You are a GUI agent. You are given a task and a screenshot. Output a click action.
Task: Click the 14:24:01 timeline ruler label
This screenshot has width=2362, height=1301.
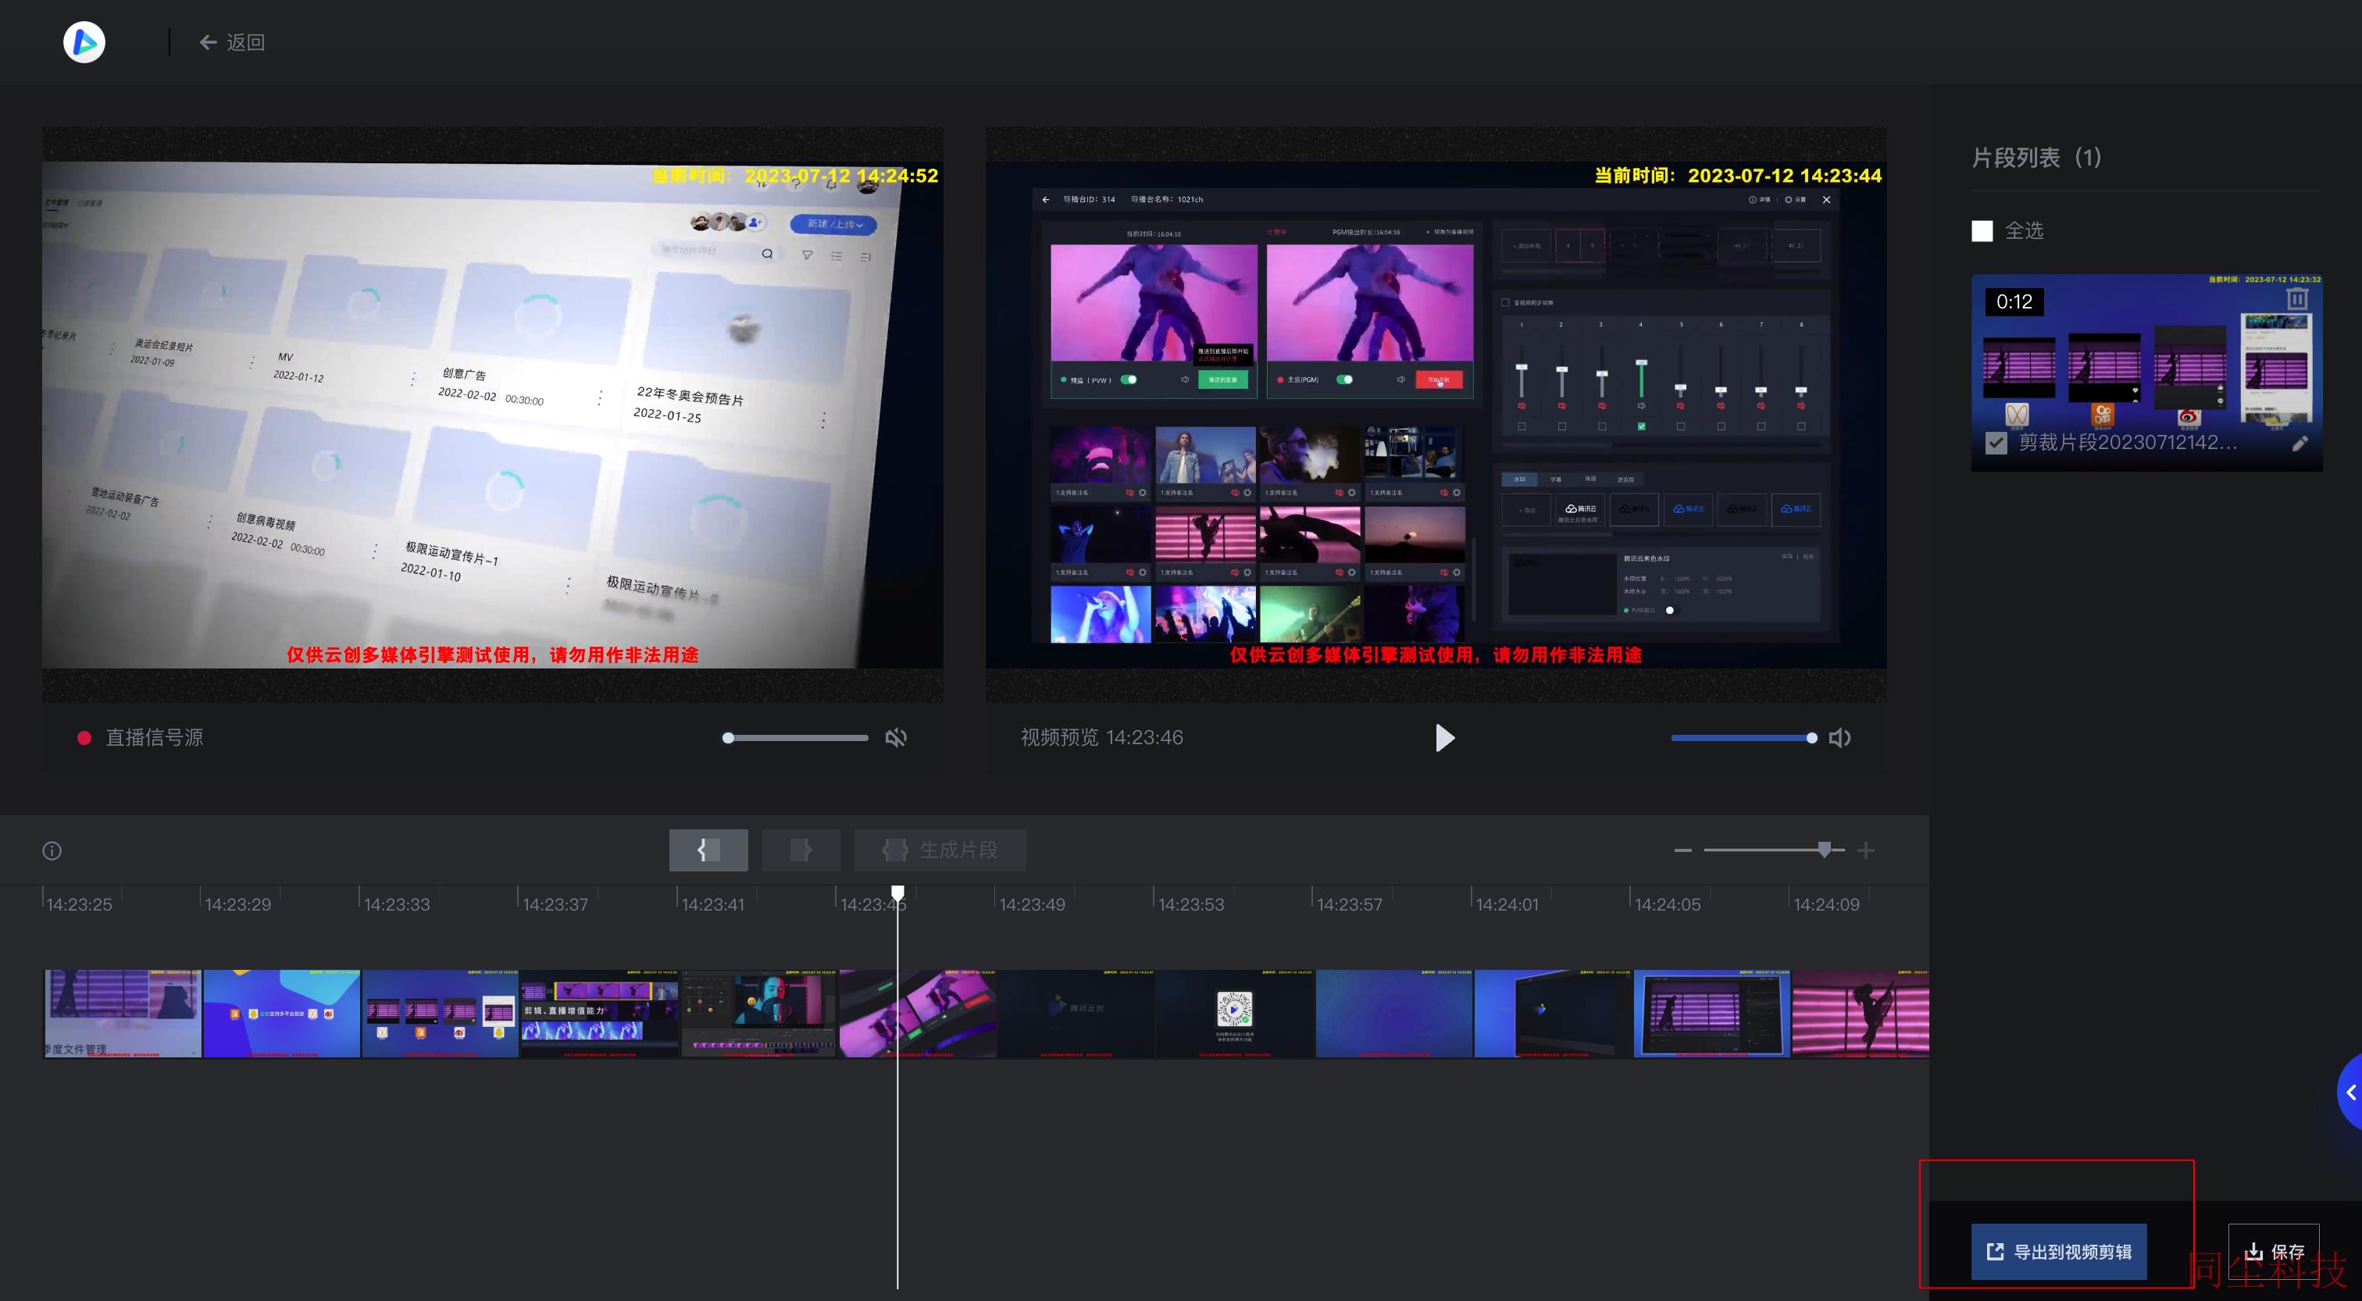tap(1507, 904)
